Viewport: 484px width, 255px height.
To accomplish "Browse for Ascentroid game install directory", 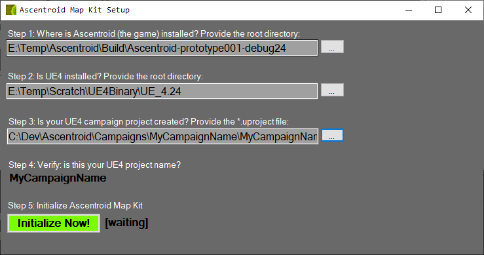I will (332, 47).
